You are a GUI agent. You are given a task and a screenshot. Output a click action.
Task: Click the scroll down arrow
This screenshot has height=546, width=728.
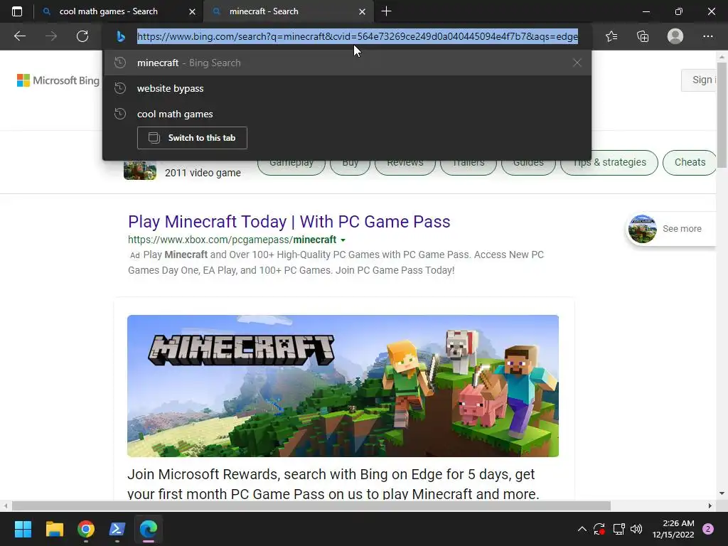pyautogui.click(x=722, y=493)
